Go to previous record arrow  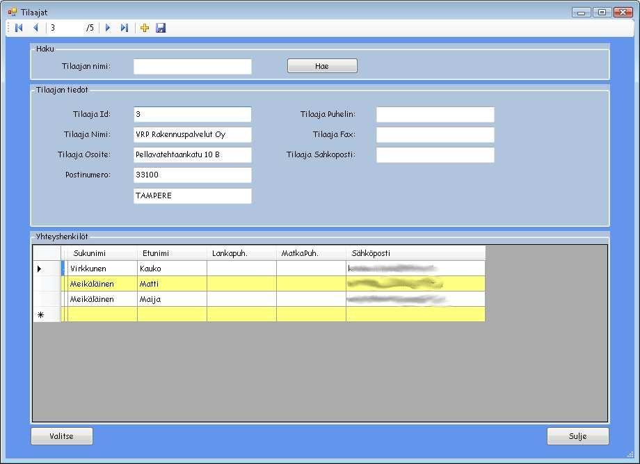coord(36,28)
